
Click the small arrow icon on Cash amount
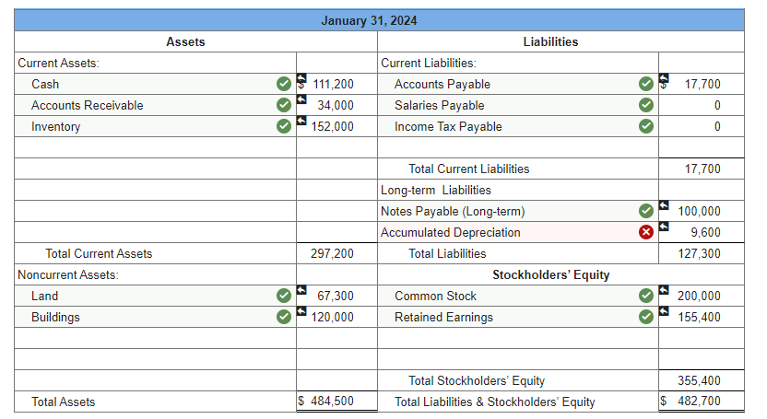(301, 78)
